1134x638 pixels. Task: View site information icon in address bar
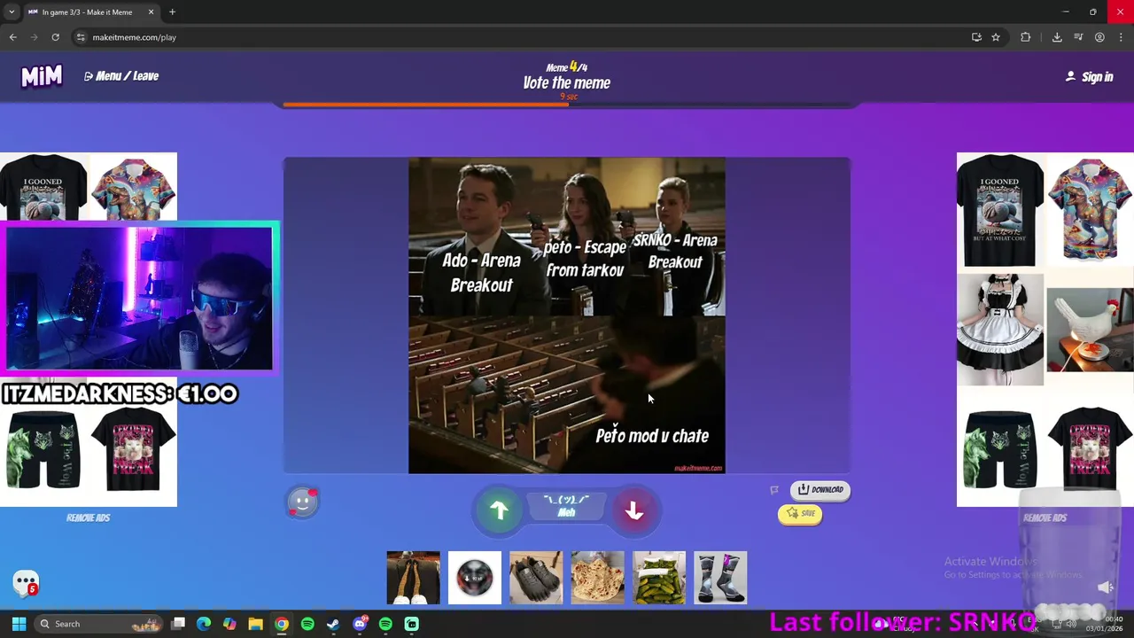[81, 37]
